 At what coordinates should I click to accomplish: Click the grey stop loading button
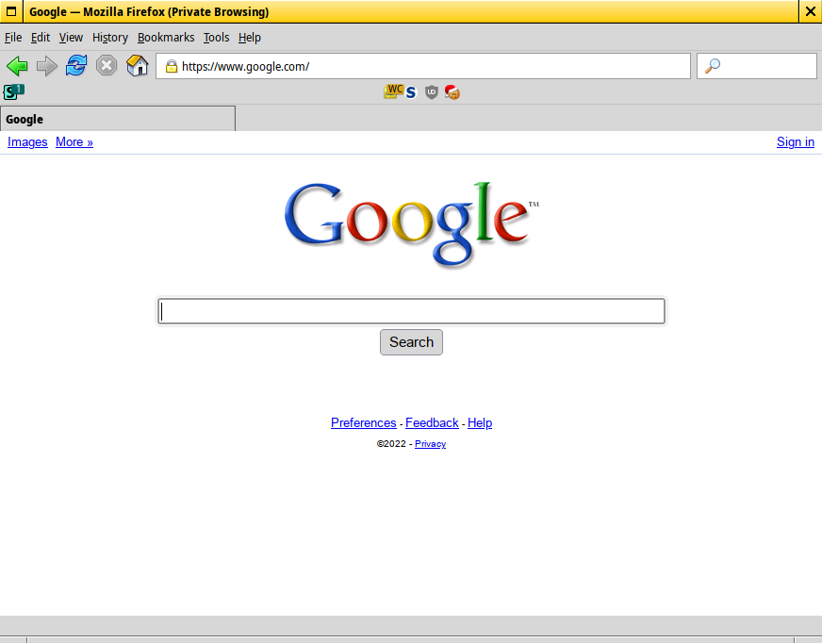[107, 66]
